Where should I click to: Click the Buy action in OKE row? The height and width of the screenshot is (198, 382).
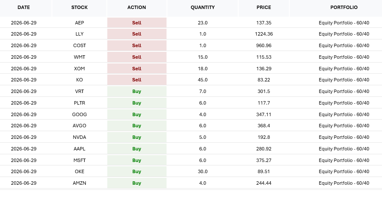pos(136,171)
